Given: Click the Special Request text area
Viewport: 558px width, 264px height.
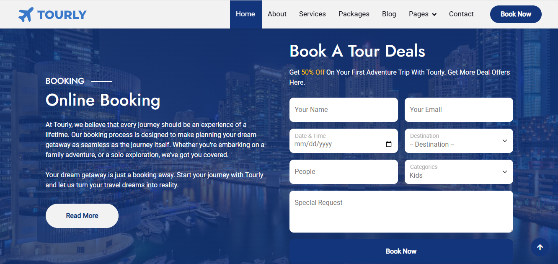Looking at the screenshot, I should [401, 212].
